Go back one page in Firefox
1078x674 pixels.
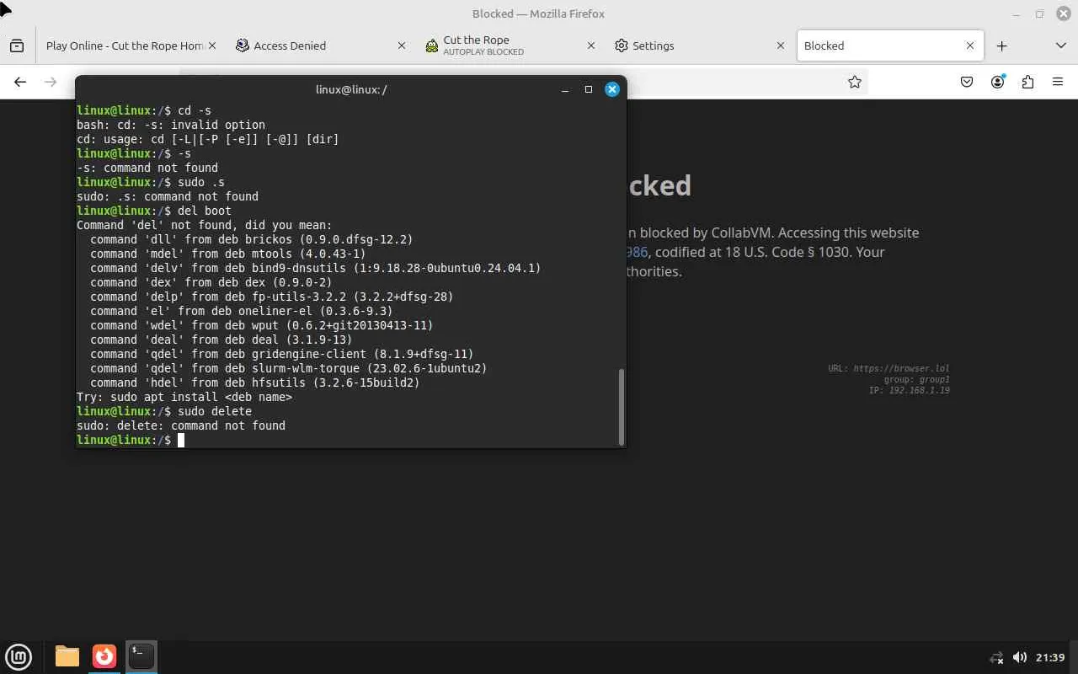pos(20,82)
